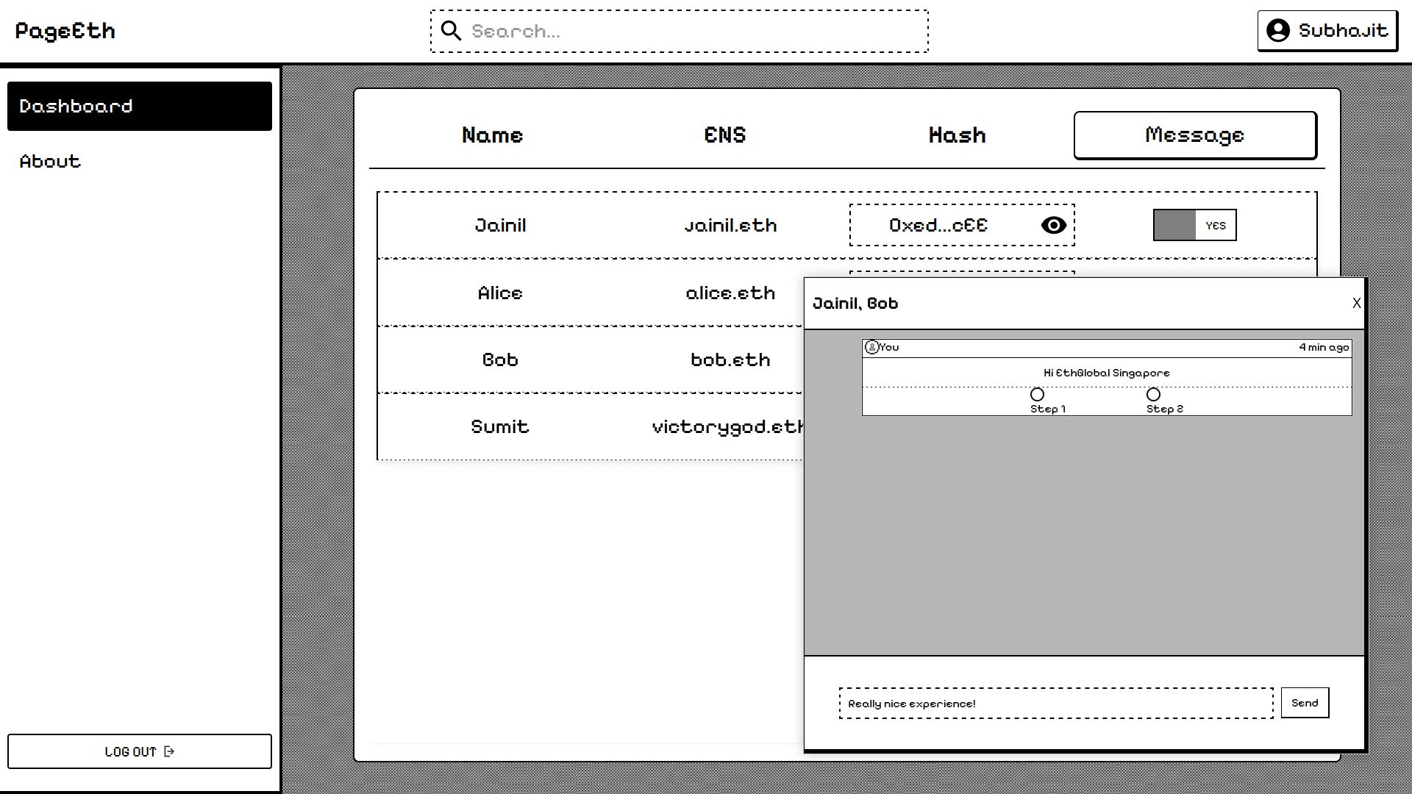Viewport: 1412px width, 794px height.
Task: Focus the Search input field
Action: [x=680, y=31]
